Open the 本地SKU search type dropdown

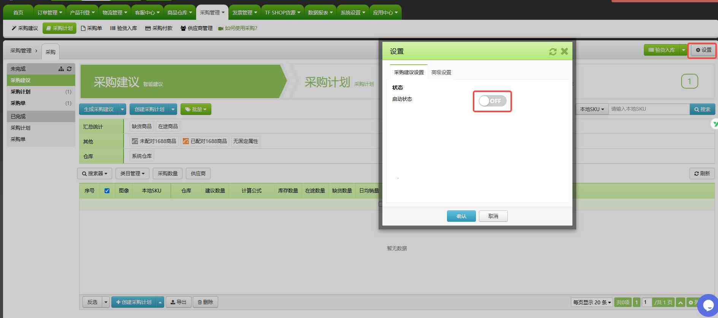pyautogui.click(x=592, y=109)
